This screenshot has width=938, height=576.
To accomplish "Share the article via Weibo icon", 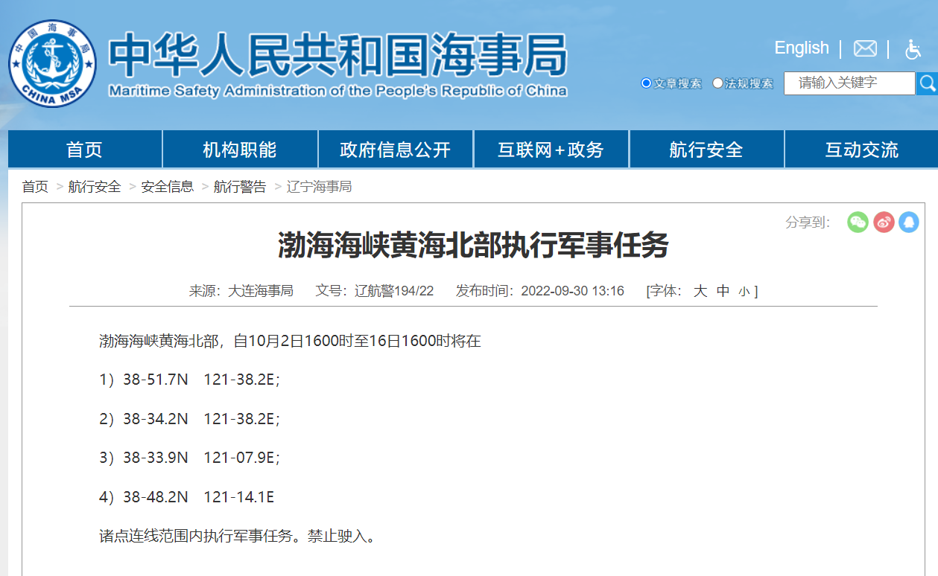I will click(x=884, y=222).
